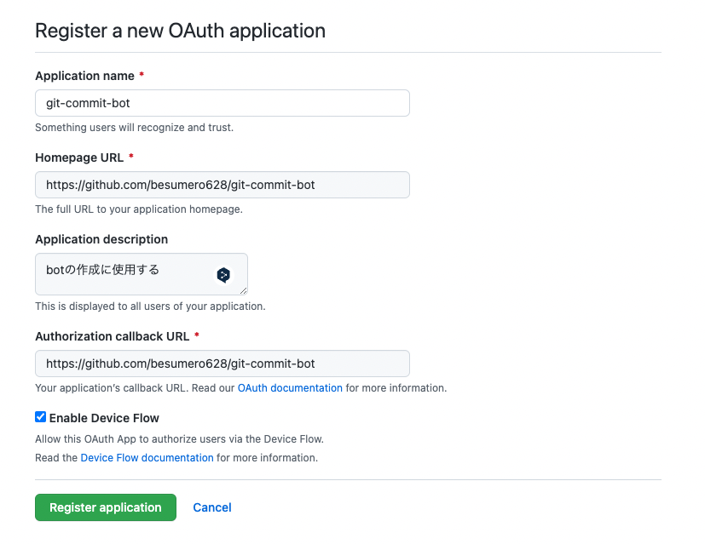705x544 pixels.
Task: Click the Homepage URL input field
Action: point(222,184)
